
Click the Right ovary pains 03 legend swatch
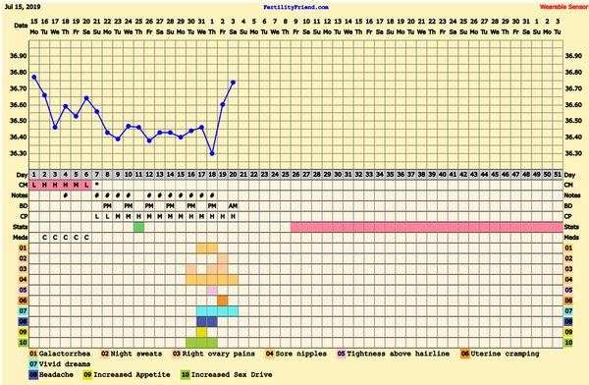point(177,354)
